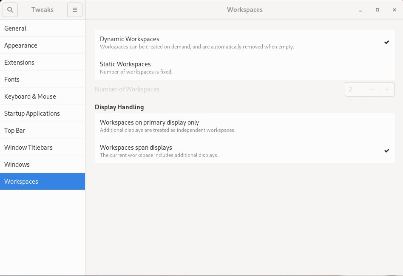This screenshot has width=403, height=276.
Task: Open Startup Applications settings
Action: point(43,113)
